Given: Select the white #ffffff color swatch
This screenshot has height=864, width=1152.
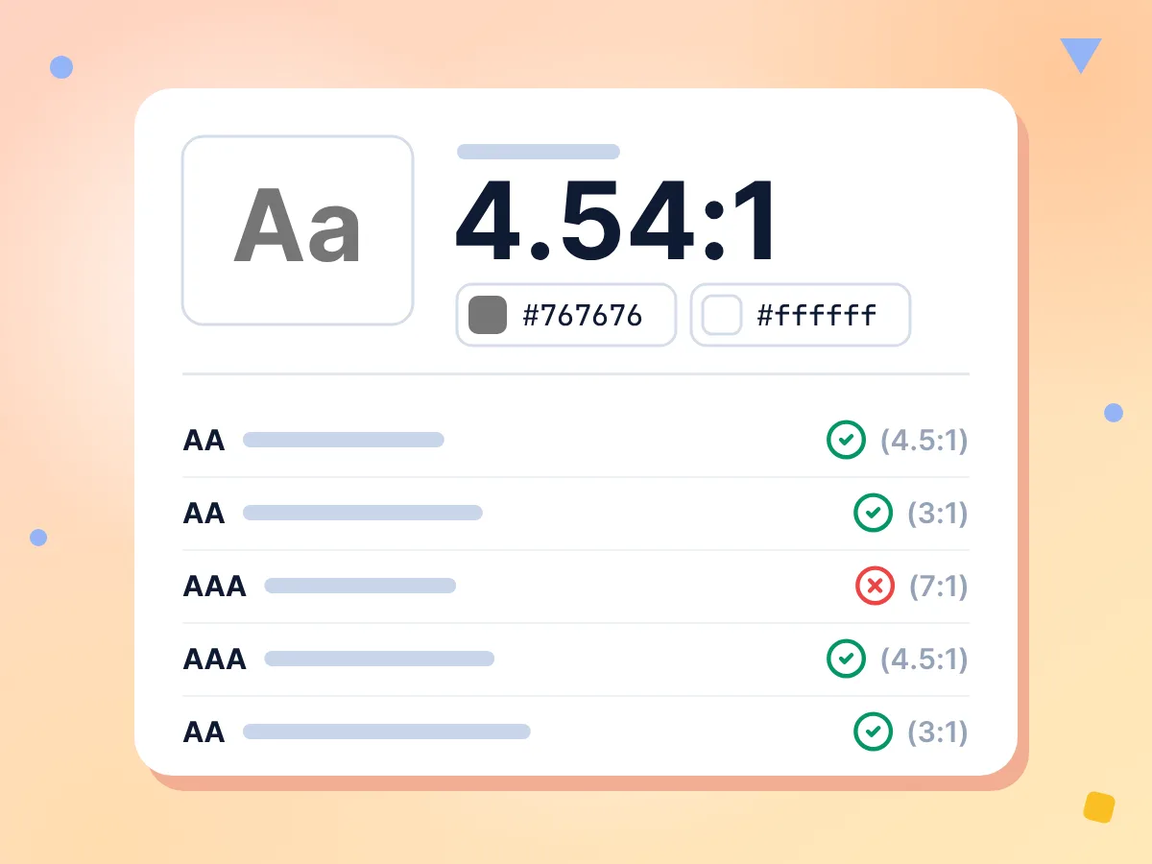Looking at the screenshot, I should coord(722,315).
